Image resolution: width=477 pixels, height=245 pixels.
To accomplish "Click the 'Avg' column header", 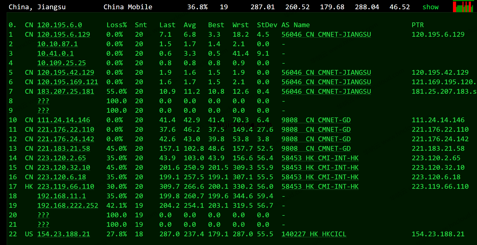I will 190,25.
